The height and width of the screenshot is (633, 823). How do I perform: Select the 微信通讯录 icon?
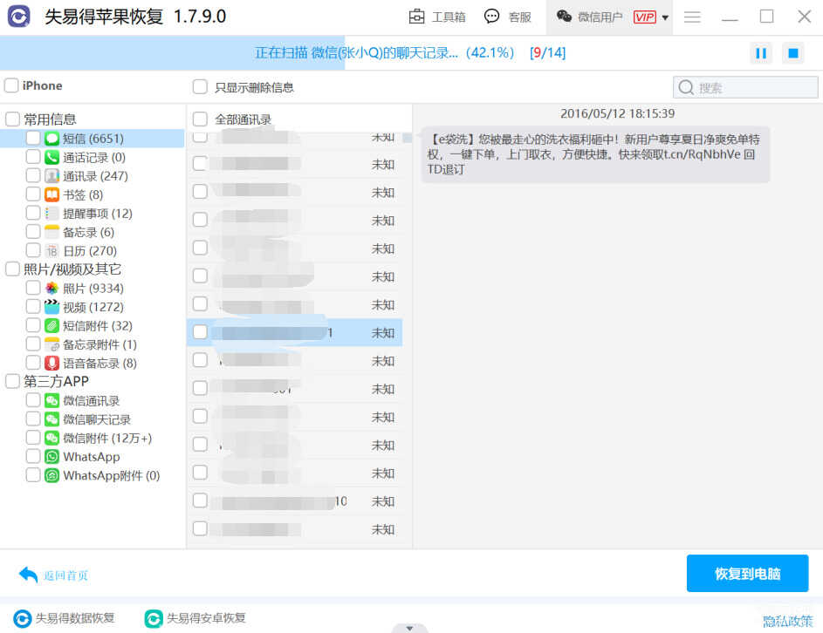51,401
